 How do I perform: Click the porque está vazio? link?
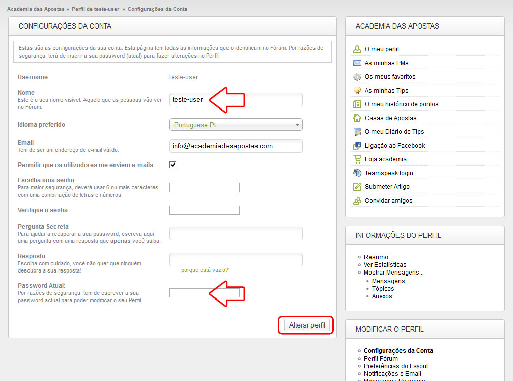205,270
